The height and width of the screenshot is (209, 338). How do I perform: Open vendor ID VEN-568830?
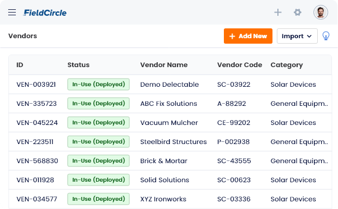(37, 161)
